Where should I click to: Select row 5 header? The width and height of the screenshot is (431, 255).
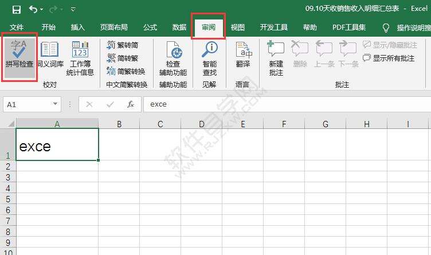tap(8, 199)
